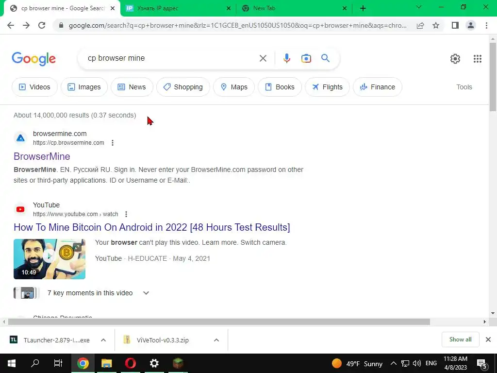The image size is (497, 373).
Task: Open the 49°F Sunny weather widget
Action: [357, 363]
